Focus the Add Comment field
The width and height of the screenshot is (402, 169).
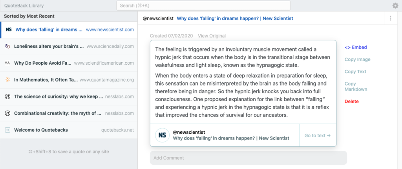point(249,158)
